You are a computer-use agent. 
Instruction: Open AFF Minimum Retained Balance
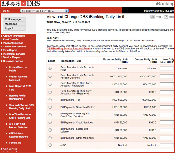(18, 135)
